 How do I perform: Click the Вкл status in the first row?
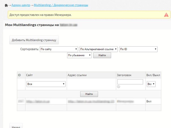click(x=149, y=101)
